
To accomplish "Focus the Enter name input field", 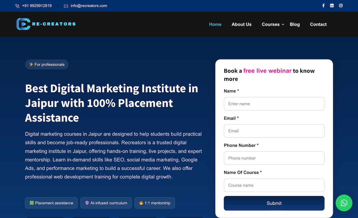I will click(x=274, y=104).
